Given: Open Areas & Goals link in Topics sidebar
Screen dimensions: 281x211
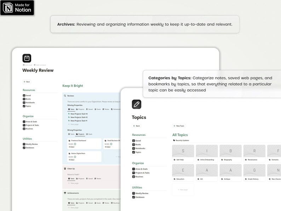Looking at the screenshot, I should 140,169.
